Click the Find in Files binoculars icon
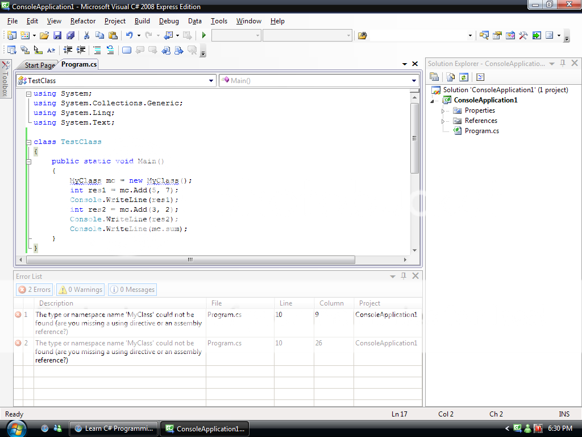The image size is (582, 437). click(x=361, y=36)
